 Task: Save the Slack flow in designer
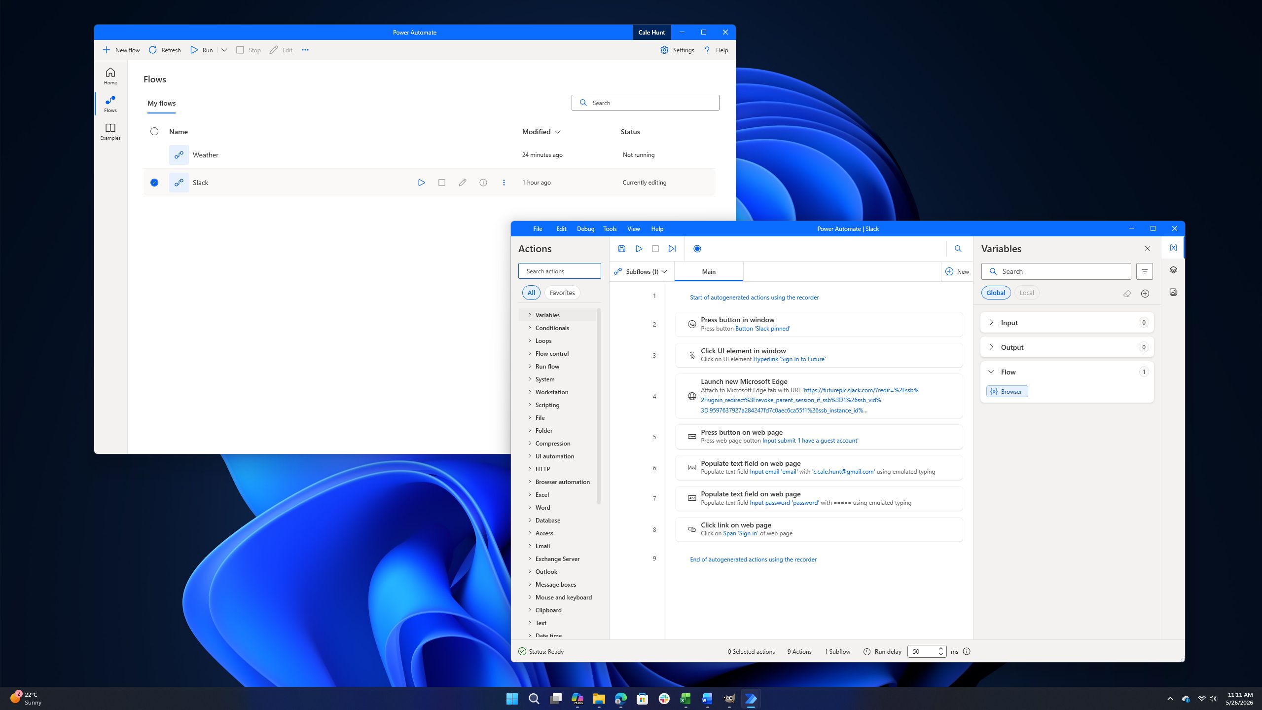tap(621, 249)
